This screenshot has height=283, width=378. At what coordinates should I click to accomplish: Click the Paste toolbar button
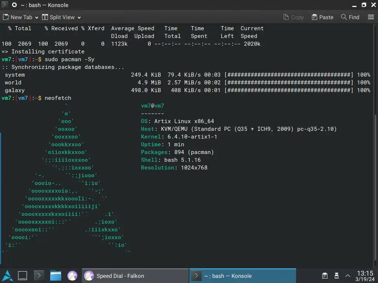tap(322, 17)
